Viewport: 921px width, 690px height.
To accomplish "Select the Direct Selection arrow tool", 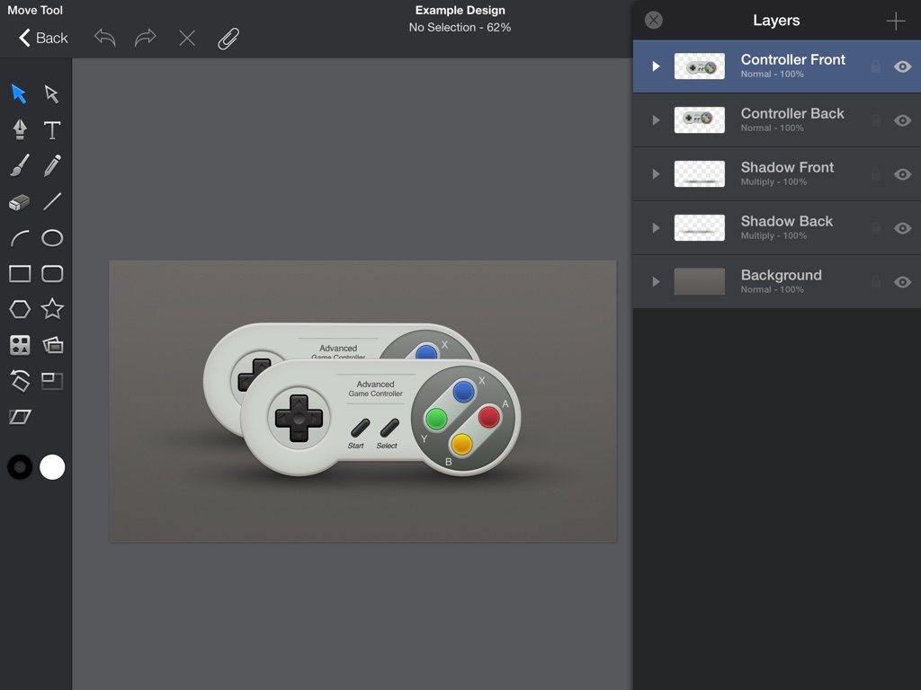I will [51, 93].
